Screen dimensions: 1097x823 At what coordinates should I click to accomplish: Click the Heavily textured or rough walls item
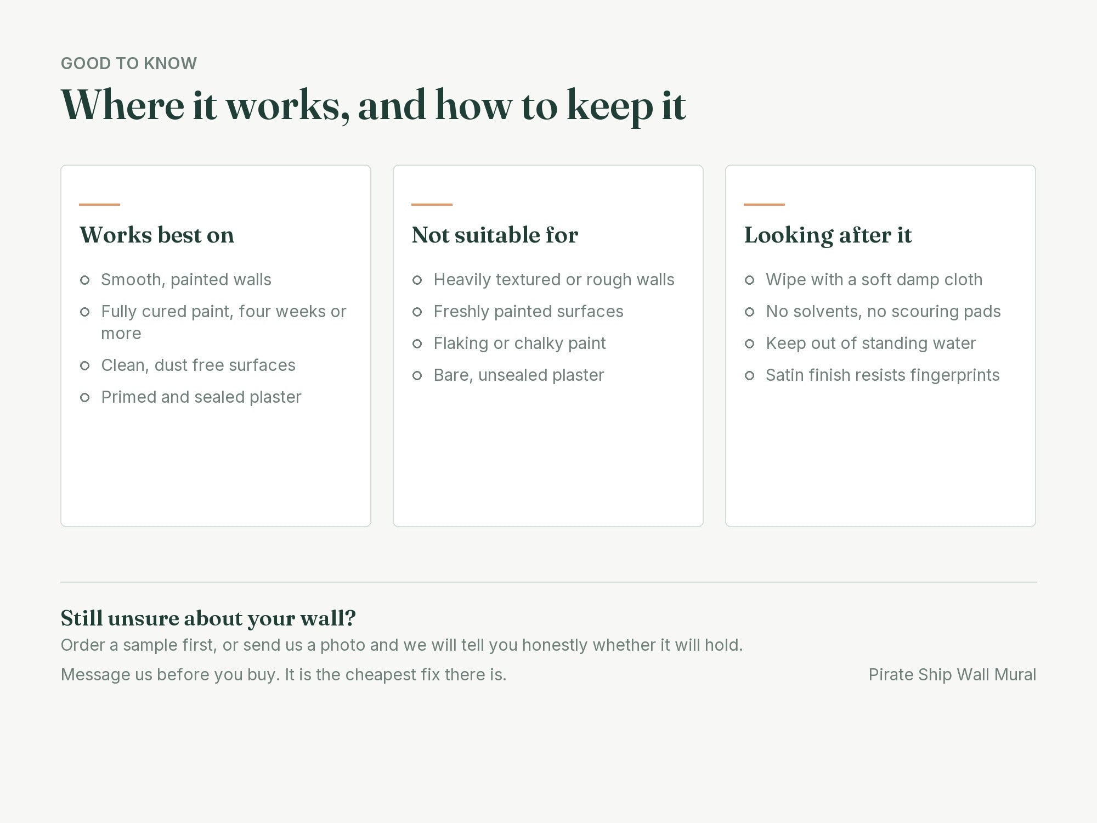click(x=554, y=280)
